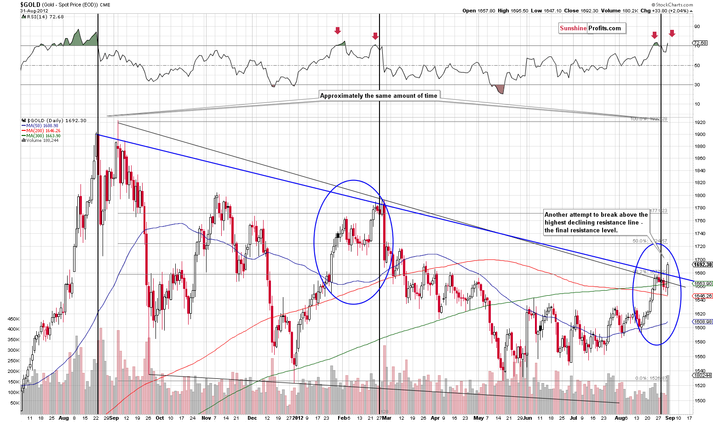Screen dimensions: 713x422
Task: Select the Close 1692.30 value
Action: click(x=581, y=11)
